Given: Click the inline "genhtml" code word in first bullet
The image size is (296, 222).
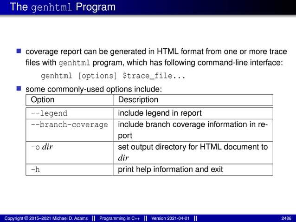Looking at the screenshot, I should (x=74, y=63).
